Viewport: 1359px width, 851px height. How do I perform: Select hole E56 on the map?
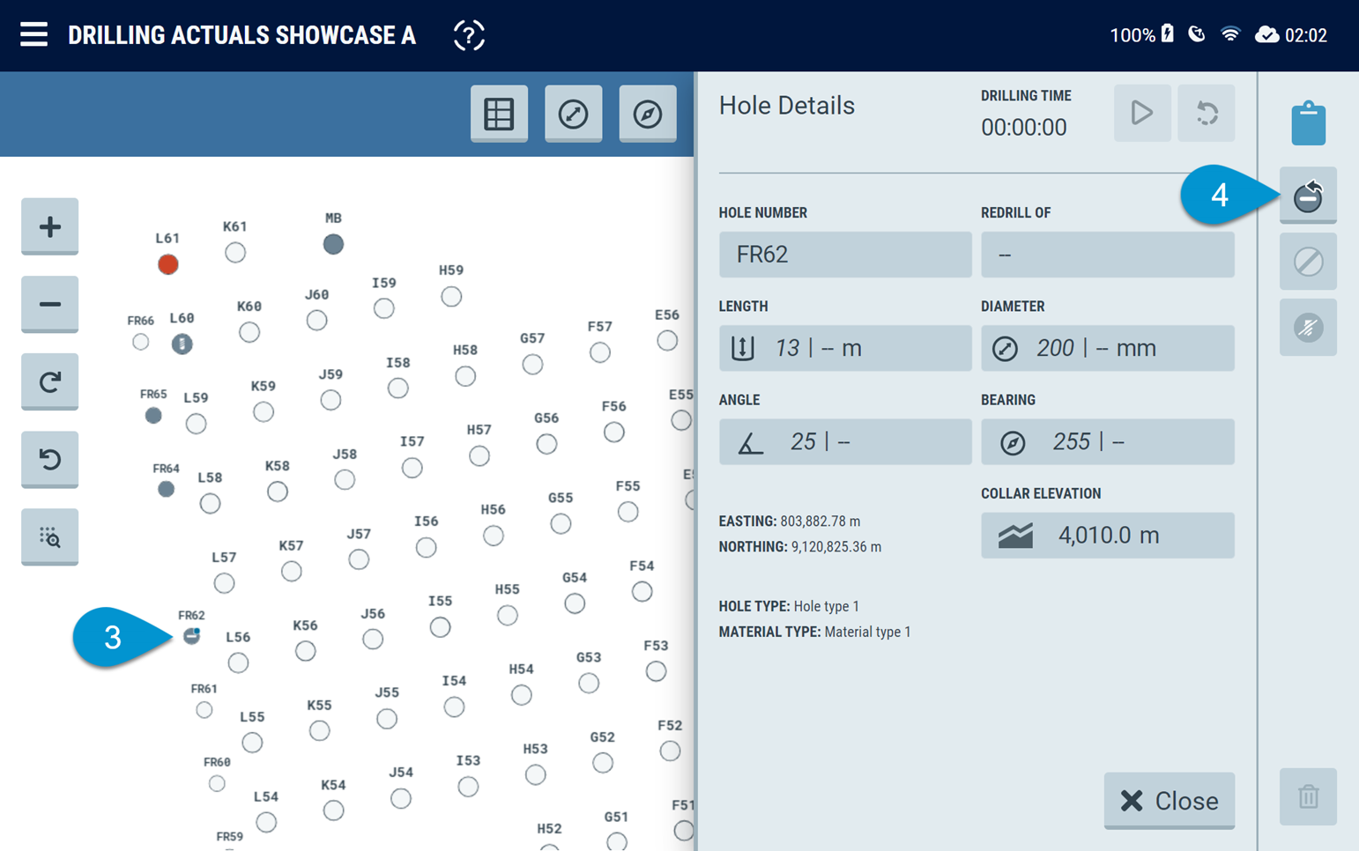(x=667, y=340)
